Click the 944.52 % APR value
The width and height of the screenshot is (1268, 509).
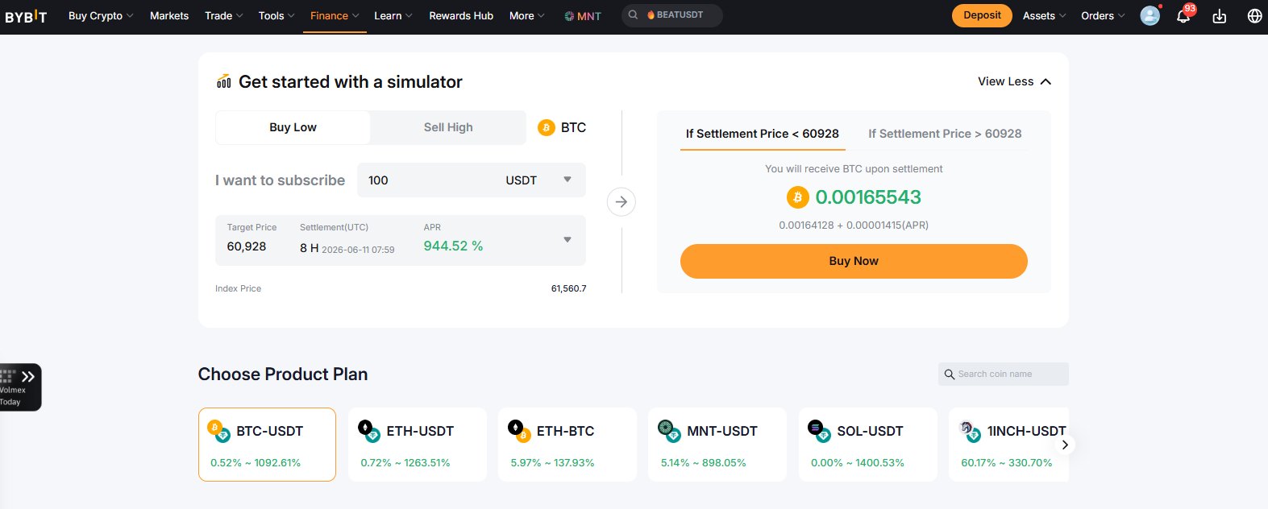point(453,246)
